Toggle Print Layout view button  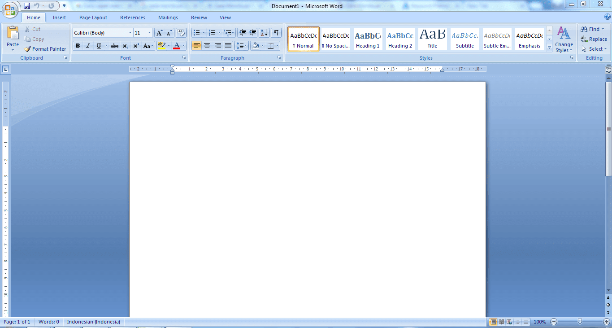pyautogui.click(x=493, y=322)
